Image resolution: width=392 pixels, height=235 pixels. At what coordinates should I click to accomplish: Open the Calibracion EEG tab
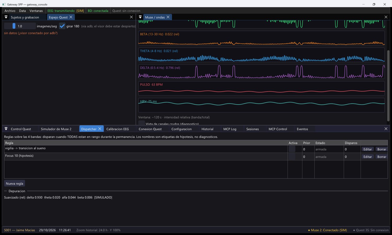tap(118, 129)
